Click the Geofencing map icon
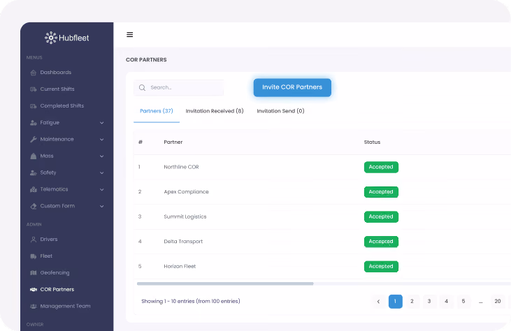 (x=34, y=273)
